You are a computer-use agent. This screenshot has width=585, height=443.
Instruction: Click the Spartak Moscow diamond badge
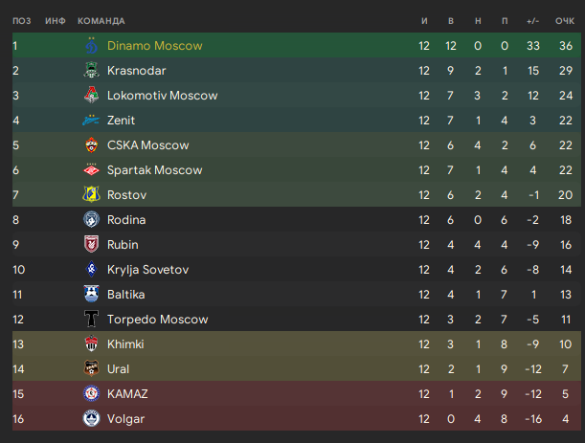pyautogui.click(x=91, y=169)
